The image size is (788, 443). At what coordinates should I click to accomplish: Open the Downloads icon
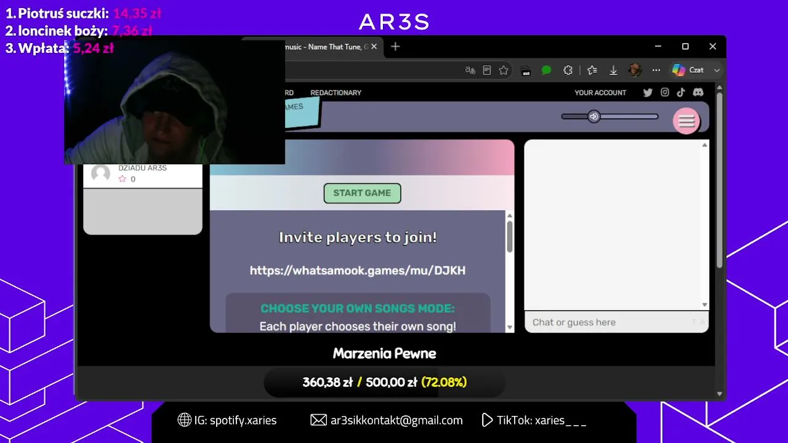613,70
